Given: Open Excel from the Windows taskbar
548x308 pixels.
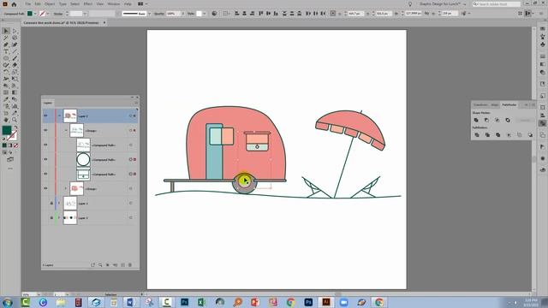Looking at the screenshot, I should tap(202, 302).
